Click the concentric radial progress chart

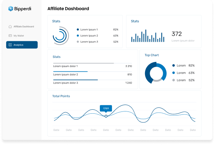pyautogui.click(x=61, y=36)
